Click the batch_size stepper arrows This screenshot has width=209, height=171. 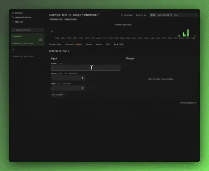tap(82, 78)
